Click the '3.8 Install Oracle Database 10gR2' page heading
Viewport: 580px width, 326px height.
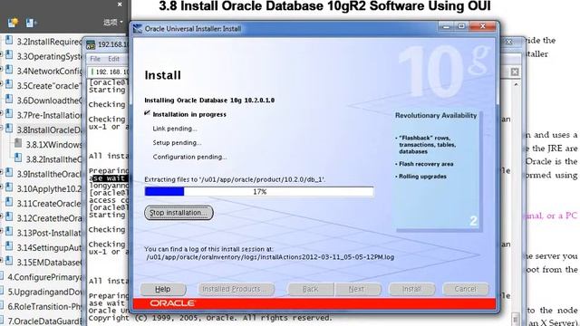click(324, 6)
